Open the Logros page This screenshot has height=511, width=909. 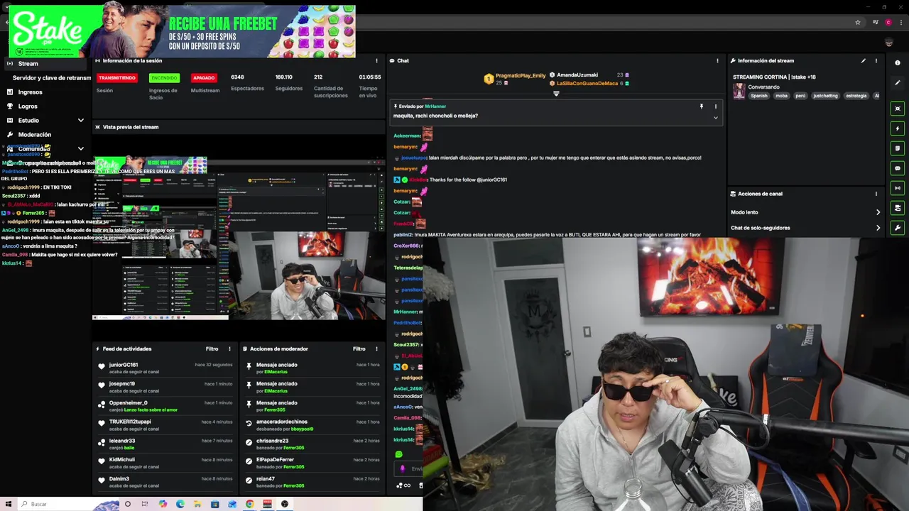(28, 106)
